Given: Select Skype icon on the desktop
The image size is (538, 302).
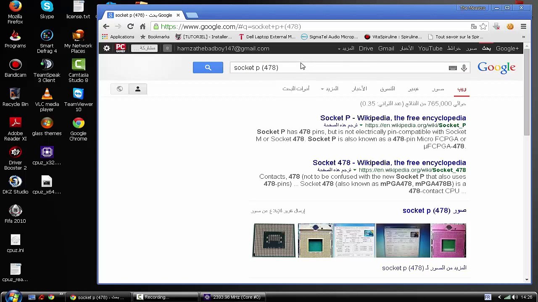Looking at the screenshot, I should click(x=47, y=10).
